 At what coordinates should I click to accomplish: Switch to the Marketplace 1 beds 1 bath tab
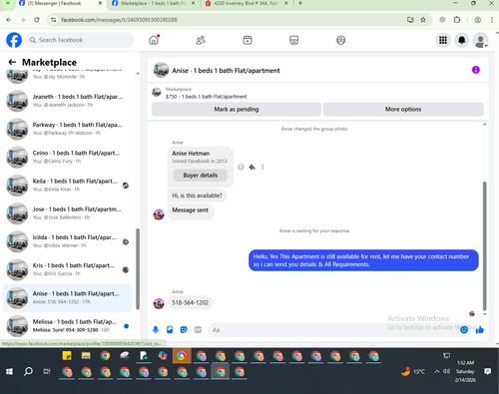[x=153, y=3]
